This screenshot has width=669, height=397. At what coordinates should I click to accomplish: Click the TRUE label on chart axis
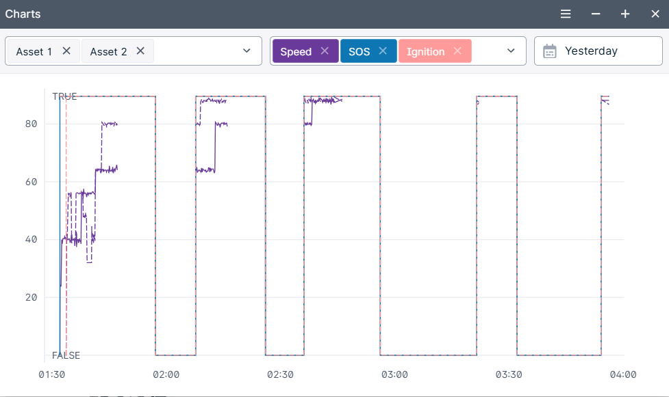click(64, 96)
